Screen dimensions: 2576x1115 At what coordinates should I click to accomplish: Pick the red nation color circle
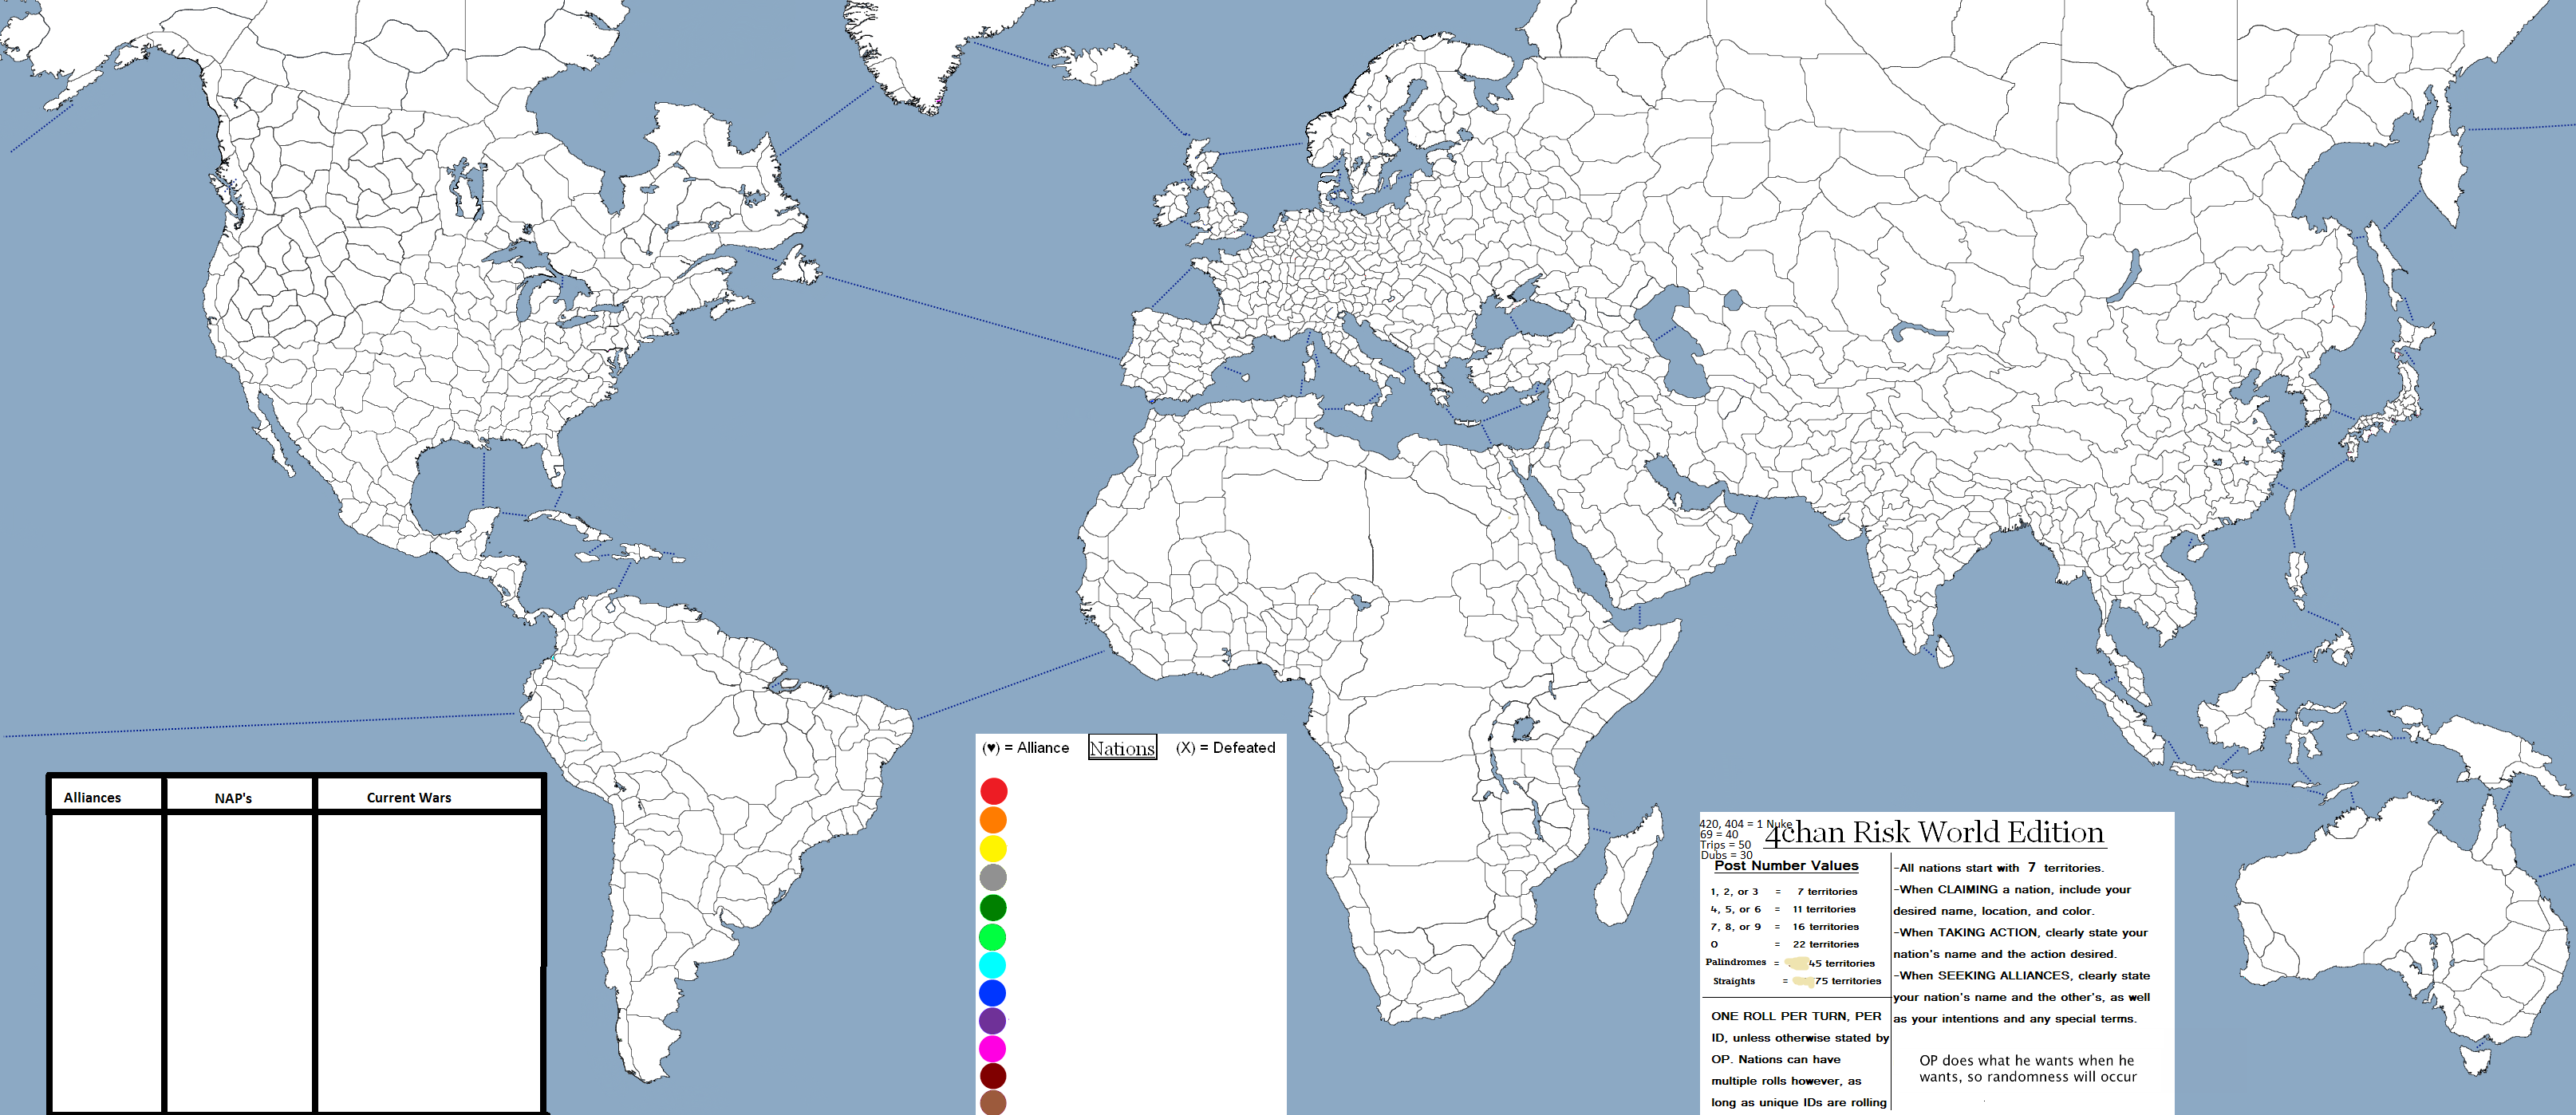tap(993, 791)
